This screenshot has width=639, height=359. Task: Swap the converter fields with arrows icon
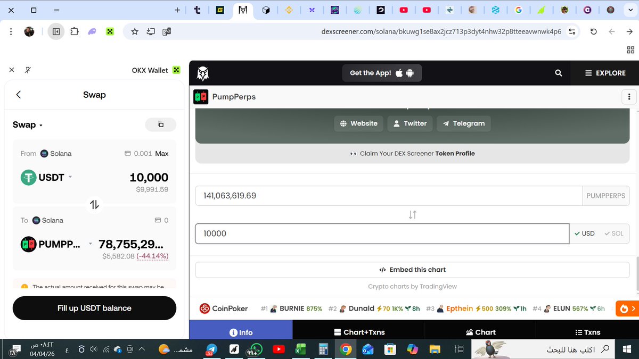[413, 214]
